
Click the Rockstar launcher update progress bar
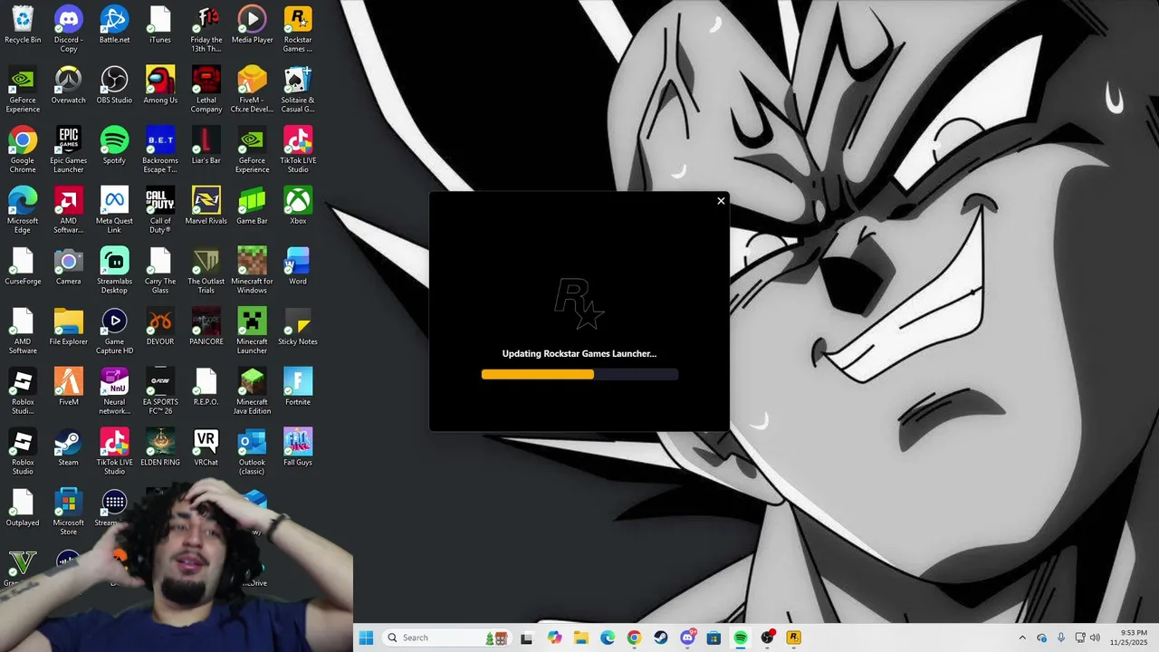tap(579, 375)
